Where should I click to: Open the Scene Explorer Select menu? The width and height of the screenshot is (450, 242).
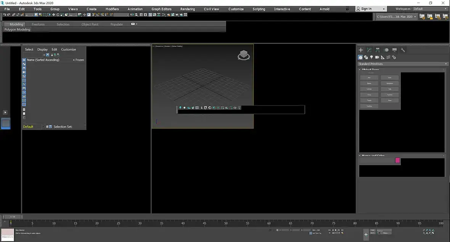[29, 50]
